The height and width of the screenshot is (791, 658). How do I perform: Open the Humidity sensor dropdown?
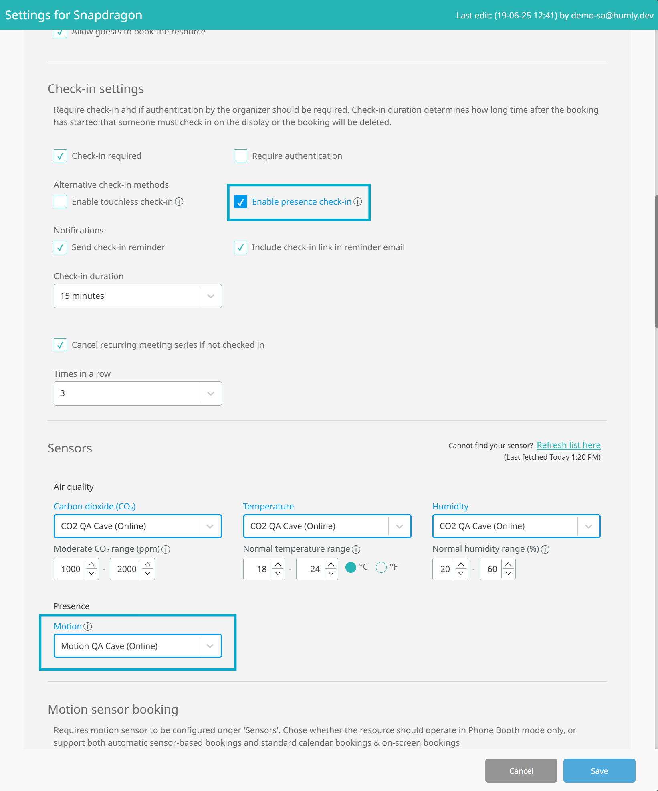coord(516,526)
